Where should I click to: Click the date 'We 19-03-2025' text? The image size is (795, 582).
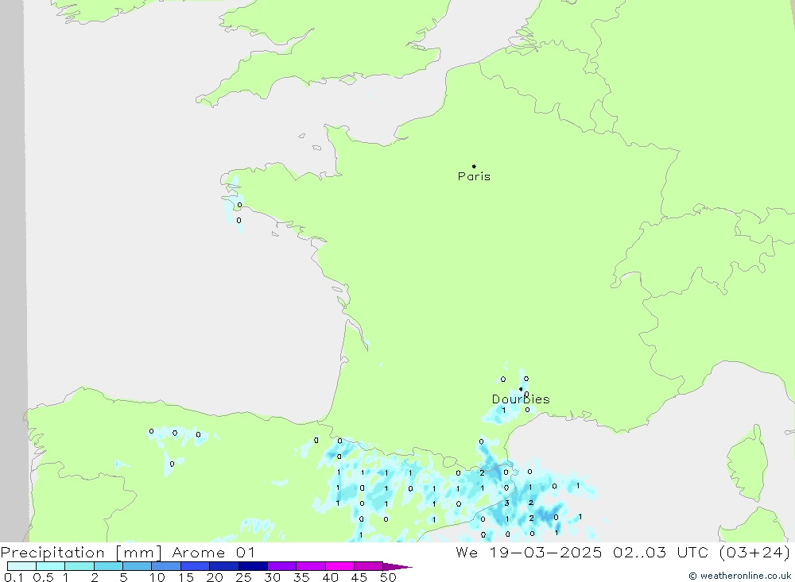pos(529,553)
